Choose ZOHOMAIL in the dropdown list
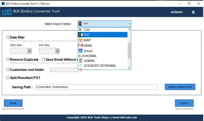Viewport: 204px width, 121px height. [x=103, y=56]
